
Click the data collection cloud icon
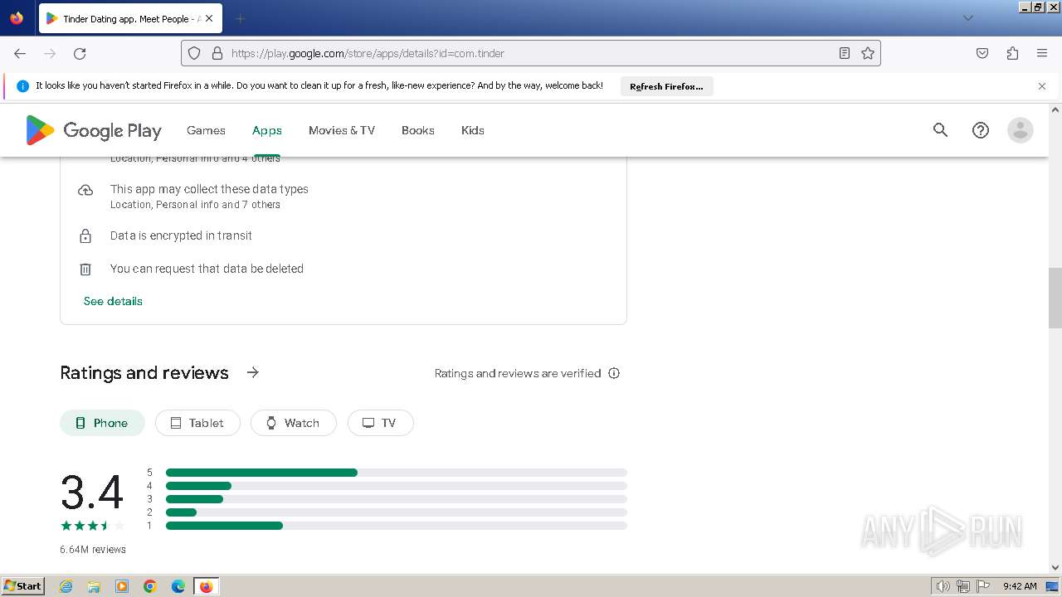click(x=85, y=190)
